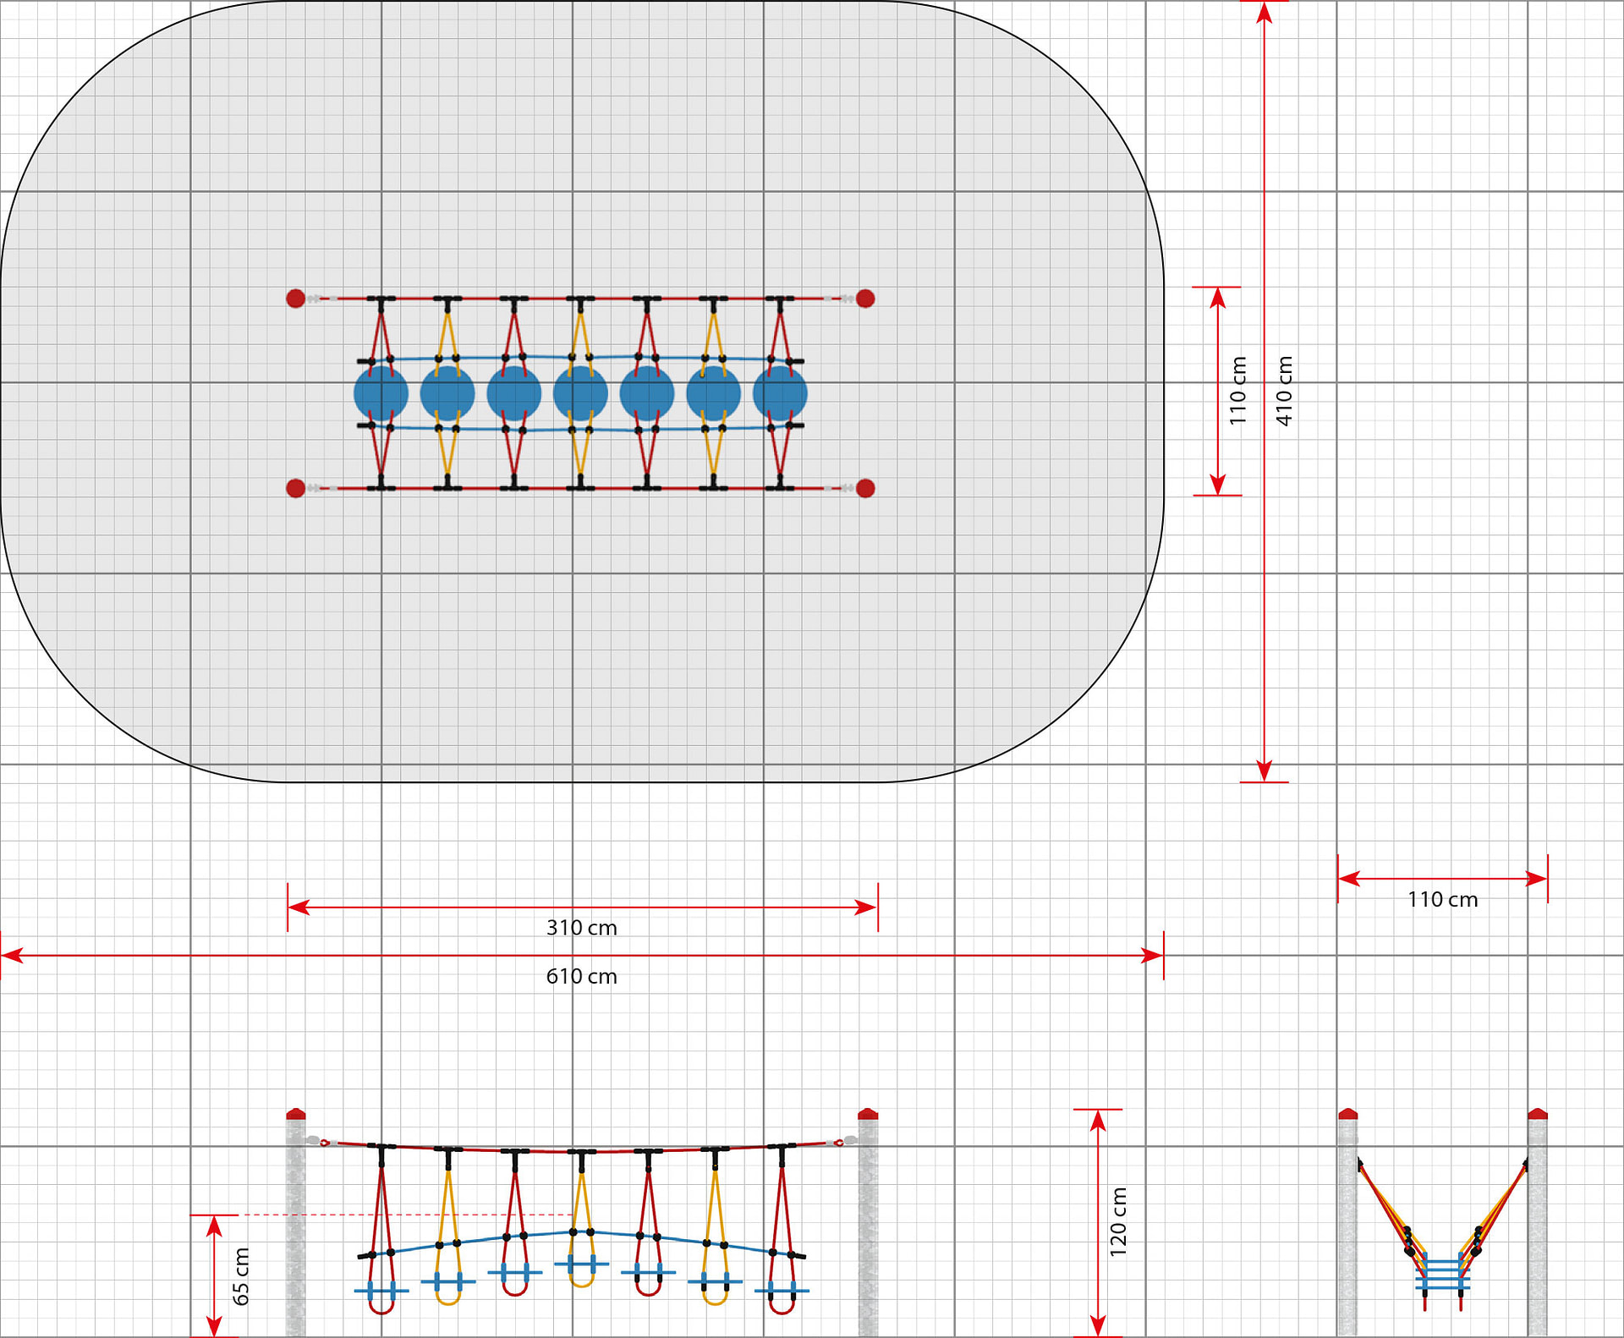
Task: Select the bottom-right red post dot in plan view
Action: (x=865, y=488)
